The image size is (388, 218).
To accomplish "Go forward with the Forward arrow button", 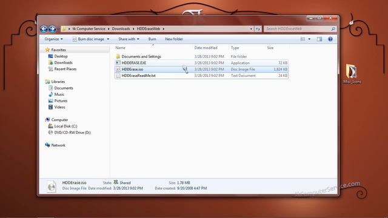I will [x=52, y=29].
